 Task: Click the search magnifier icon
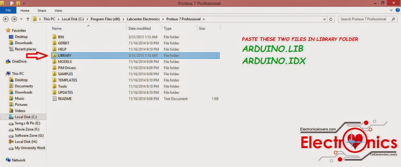tap(393, 19)
